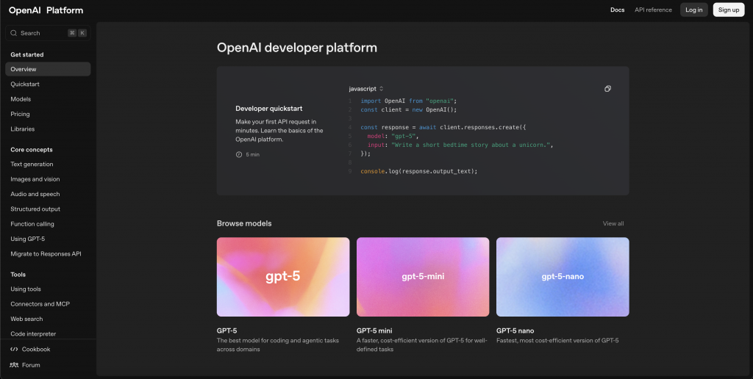753x379 pixels.
Task: Click the GPT-5 mini card title
Action: click(374, 331)
